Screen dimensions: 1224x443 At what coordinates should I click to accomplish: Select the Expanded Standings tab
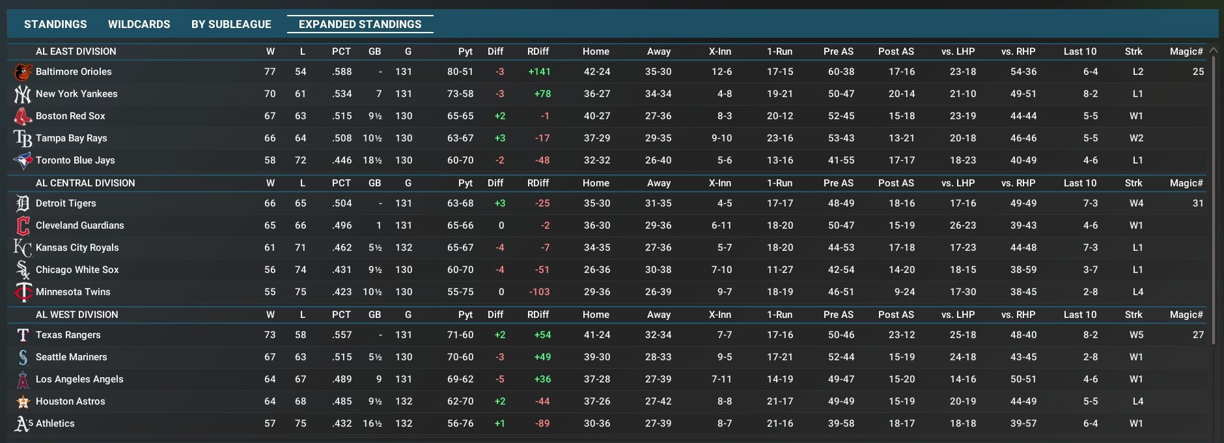point(360,24)
